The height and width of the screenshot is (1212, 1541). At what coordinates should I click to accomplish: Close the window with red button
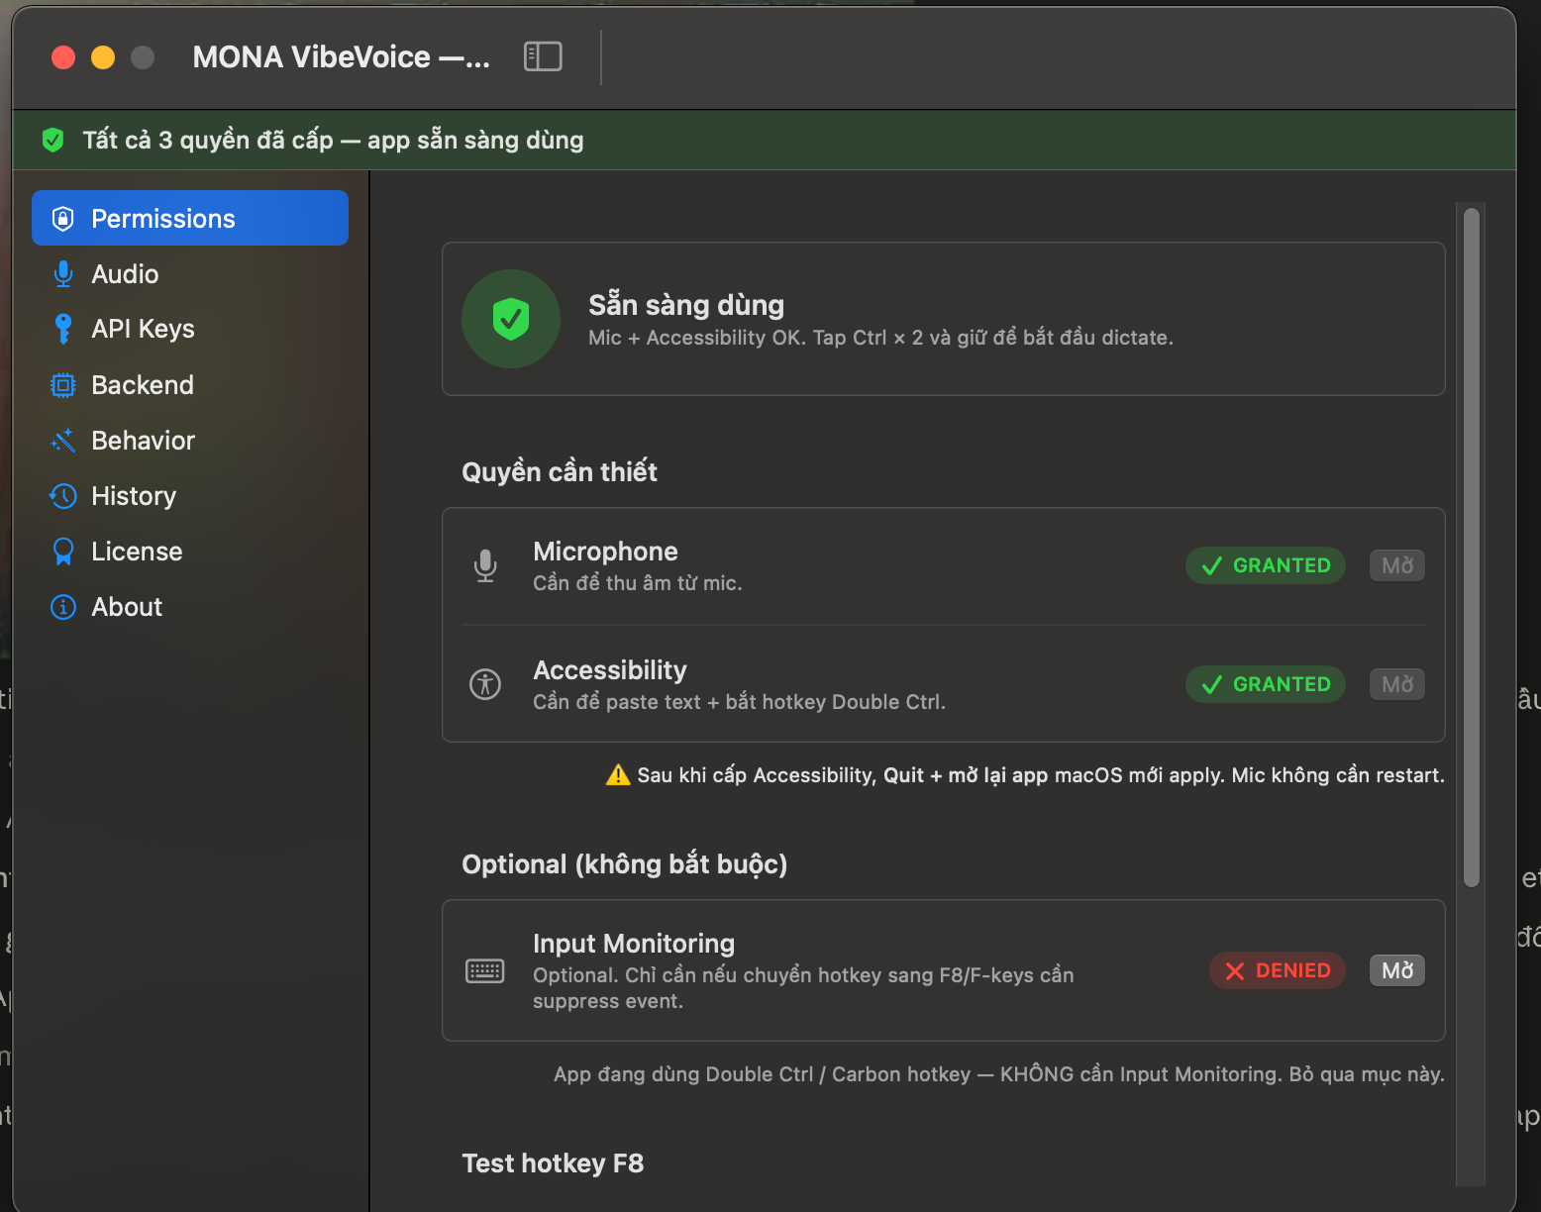tap(63, 57)
